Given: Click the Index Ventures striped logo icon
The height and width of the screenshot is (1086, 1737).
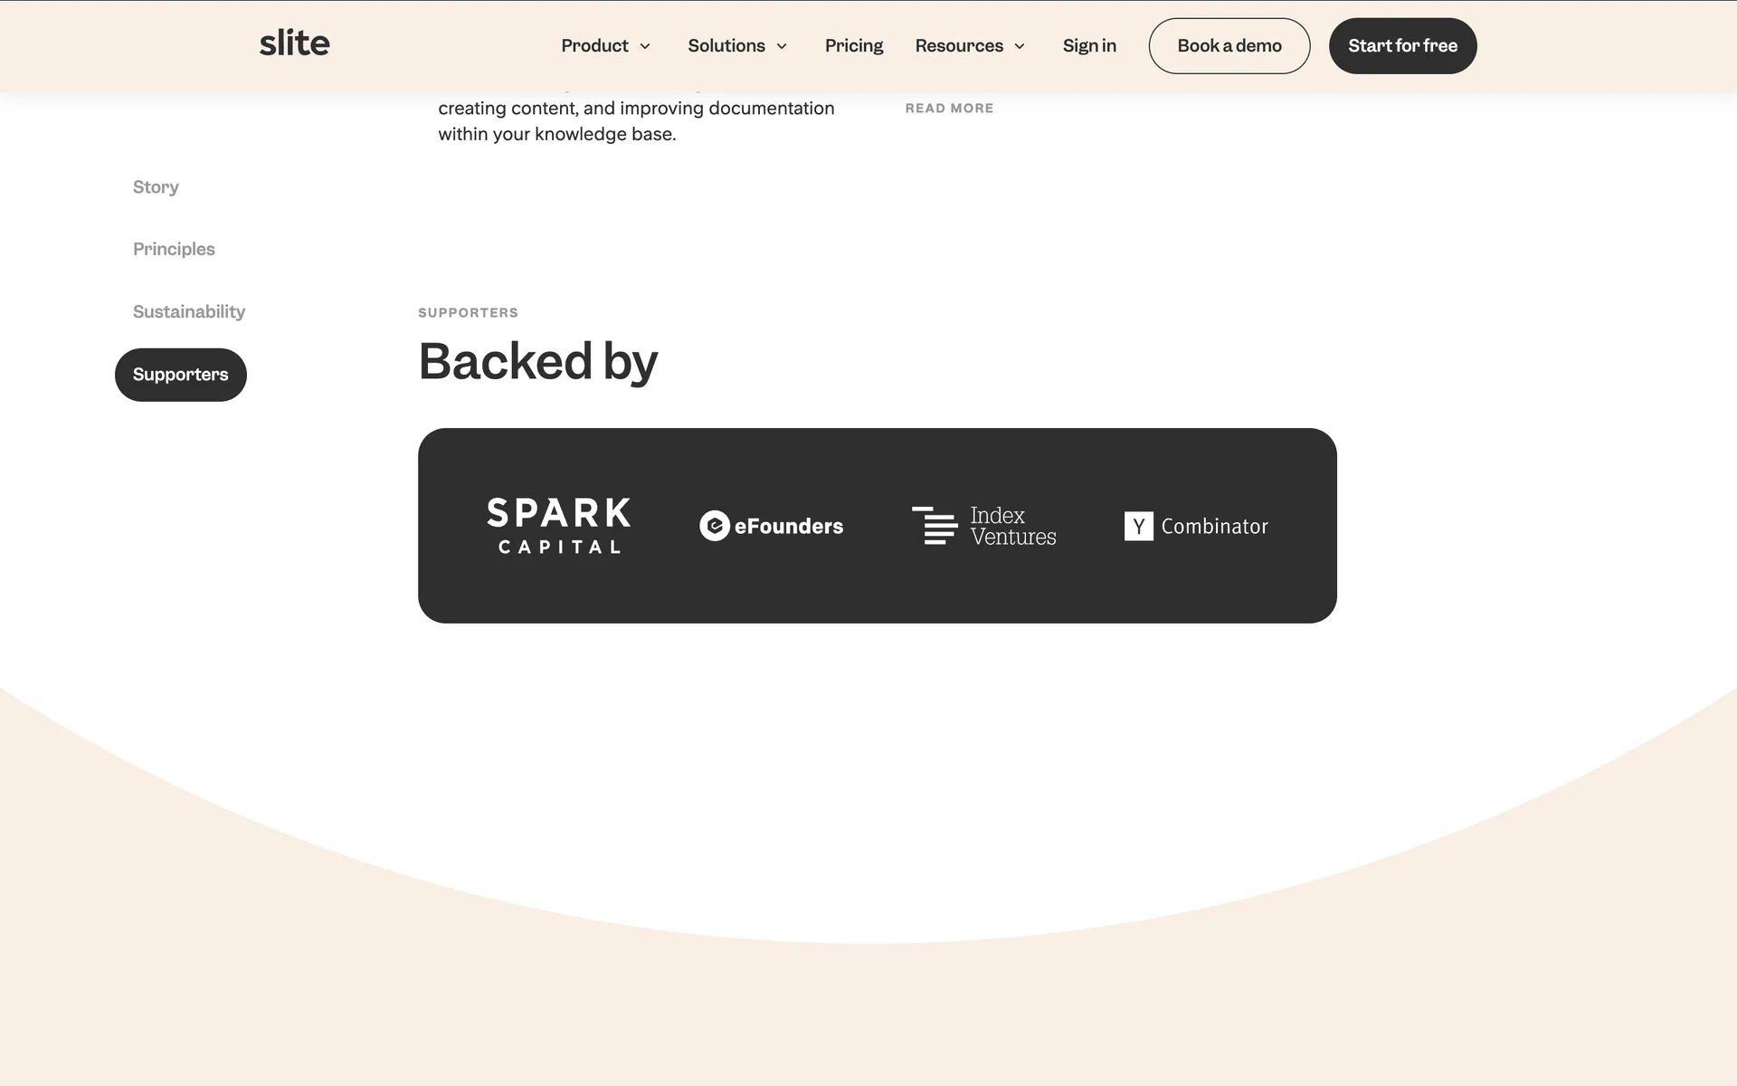Looking at the screenshot, I should coord(935,525).
